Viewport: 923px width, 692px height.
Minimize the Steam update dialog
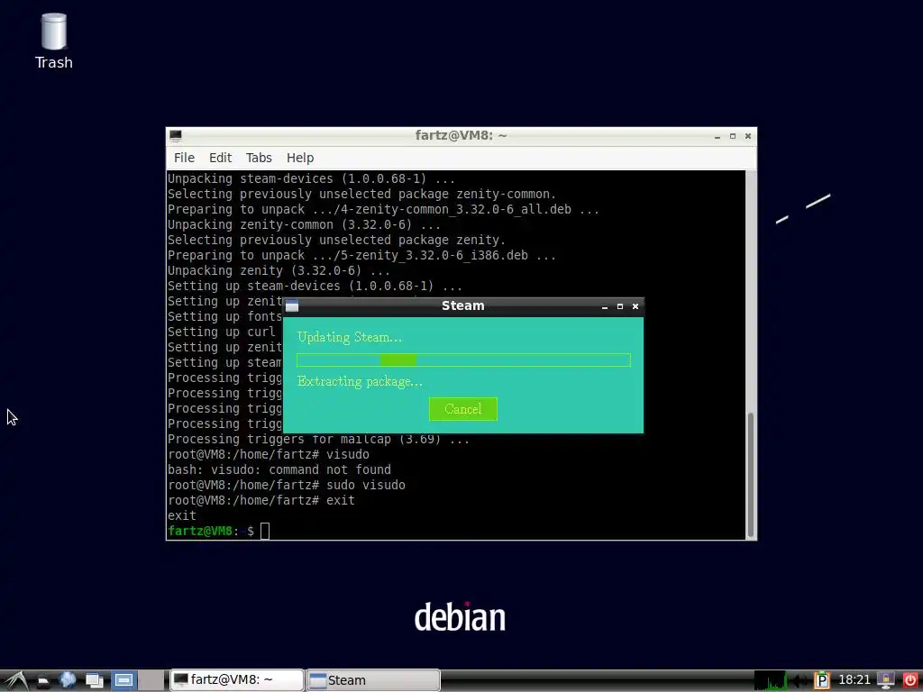pos(605,306)
